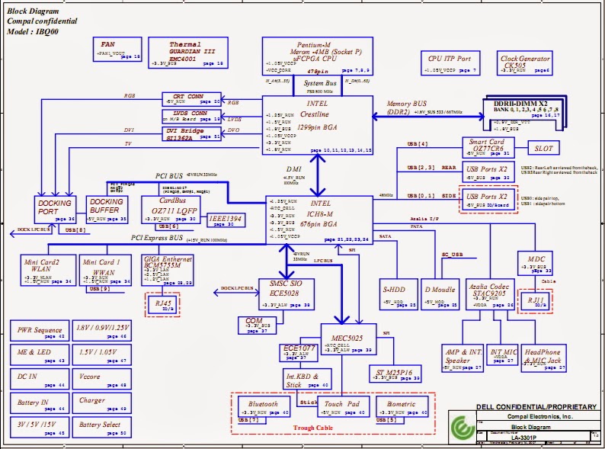Screen dimensions: 605x449
Task: Select the INTEL ICH8-M 676pin BGA block
Action: point(319,220)
